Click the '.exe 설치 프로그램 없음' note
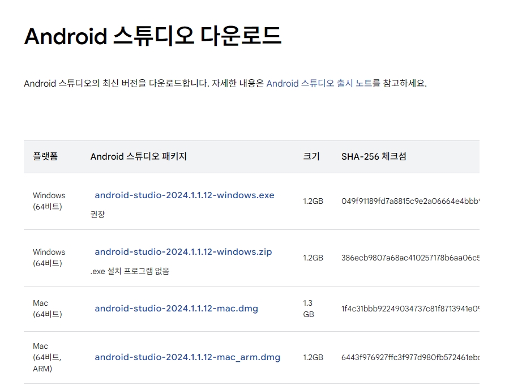 tap(130, 271)
